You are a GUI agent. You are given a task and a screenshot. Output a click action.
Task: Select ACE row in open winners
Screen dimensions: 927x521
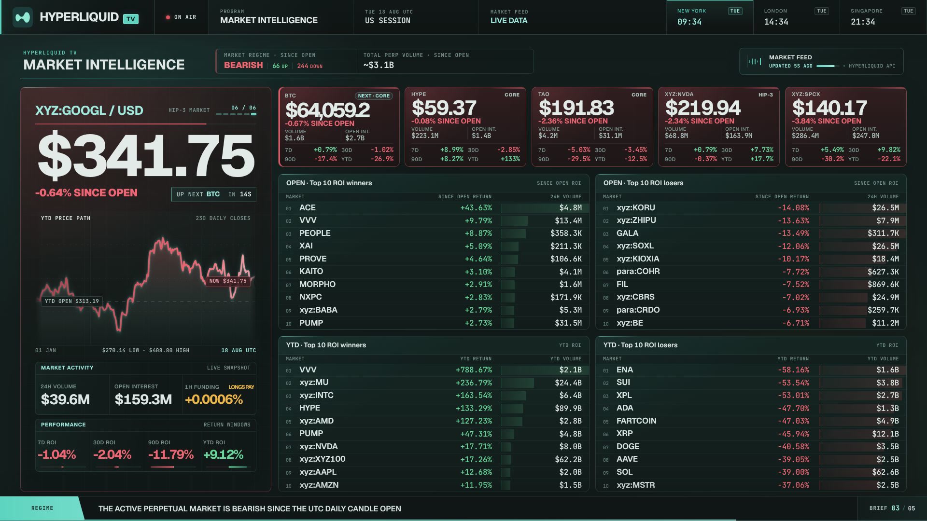[x=434, y=208]
